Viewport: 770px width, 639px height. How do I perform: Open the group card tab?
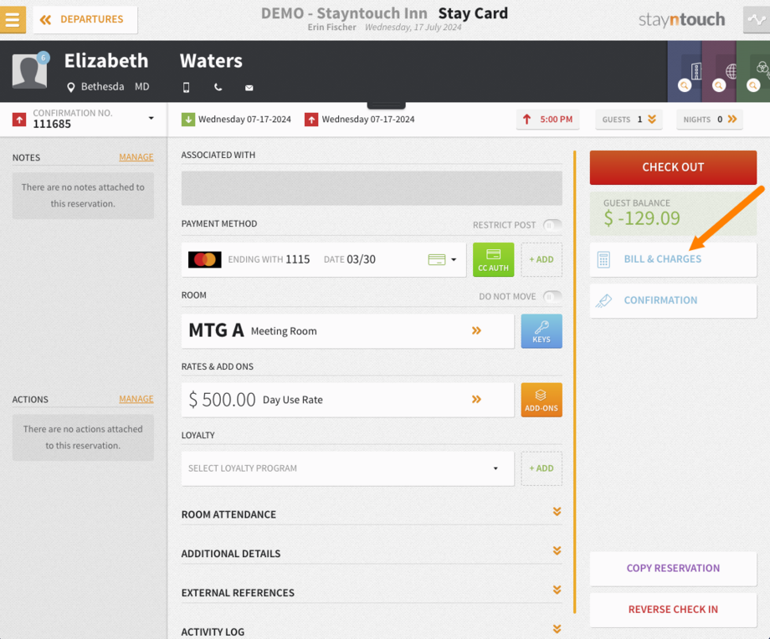pos(753,72)
